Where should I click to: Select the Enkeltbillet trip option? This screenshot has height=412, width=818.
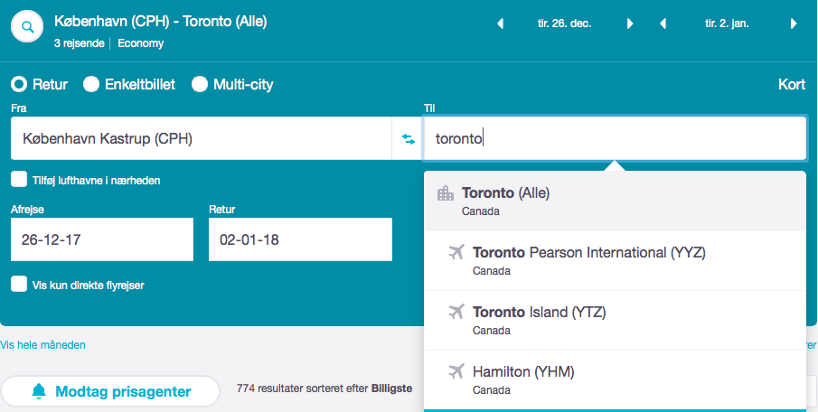(91, 85)
